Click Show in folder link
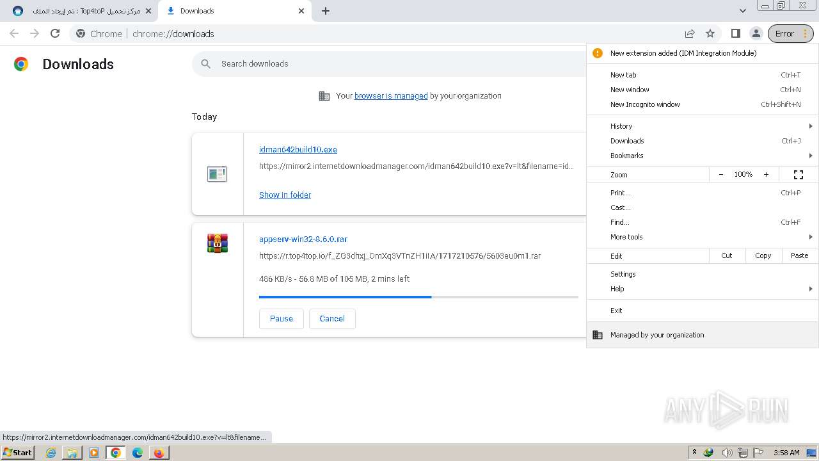This screenshot has height=461, width=819. [x=285, y=195]
